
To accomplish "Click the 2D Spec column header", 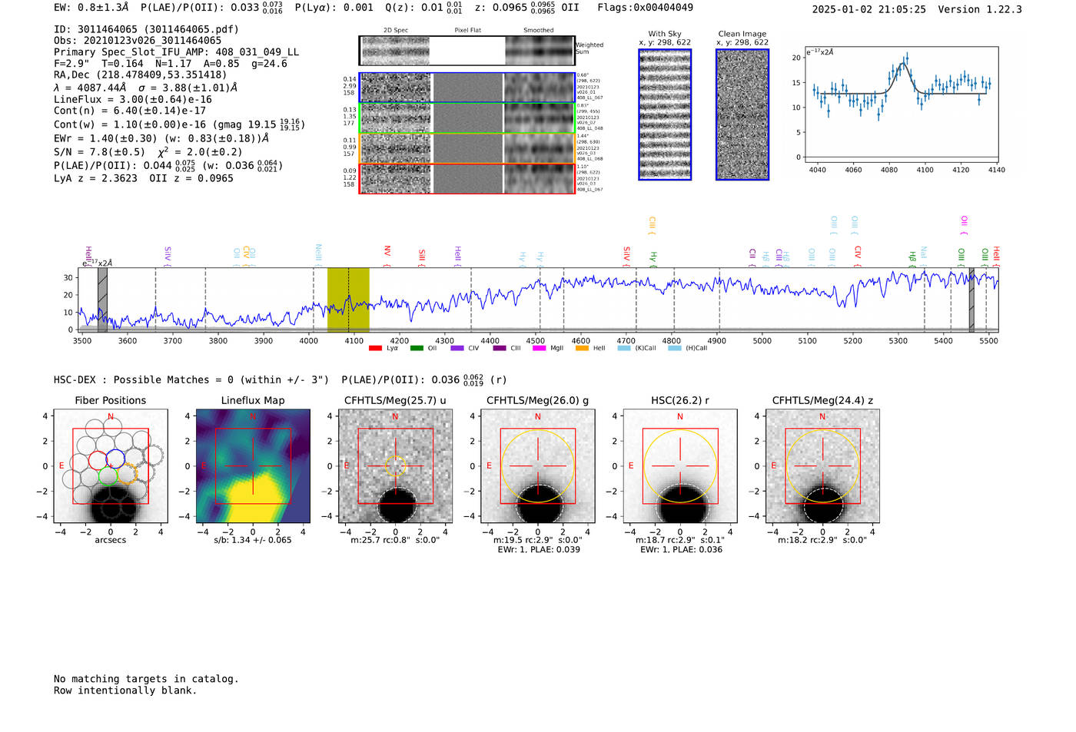I will click(x=396, y=30).
